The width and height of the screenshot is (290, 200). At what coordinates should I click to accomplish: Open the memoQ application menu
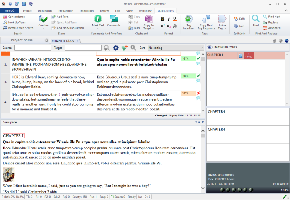click(9, 10)
